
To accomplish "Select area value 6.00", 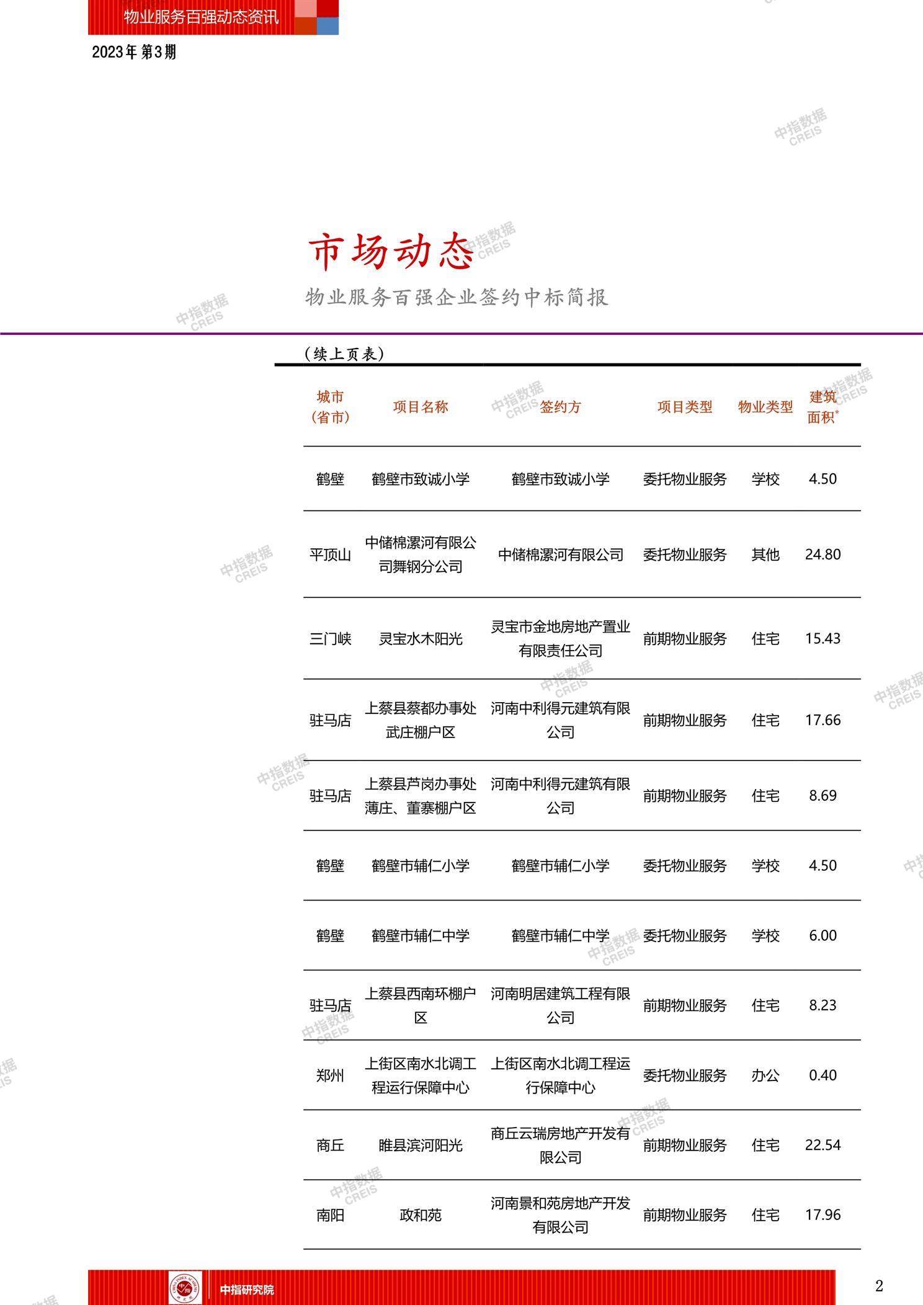I will pyautogui.click(x=823, y=936).
